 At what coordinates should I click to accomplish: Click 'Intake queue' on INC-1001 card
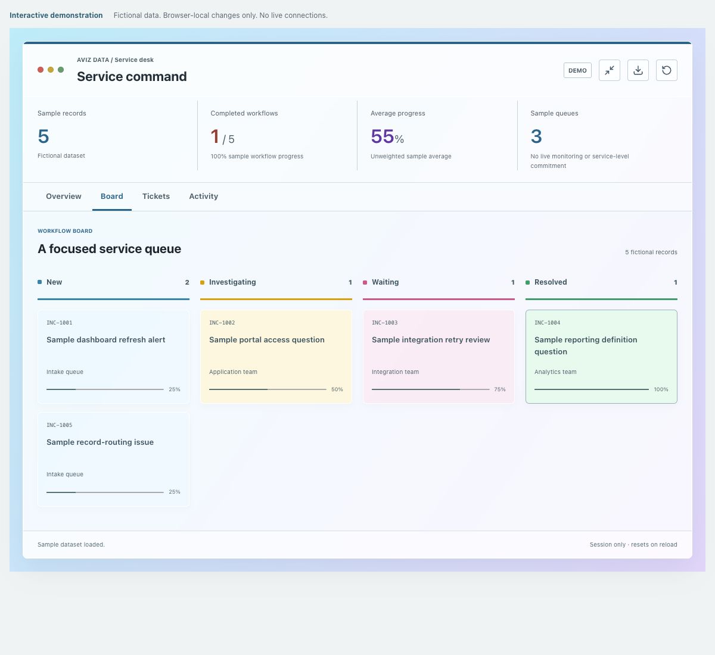pyautogui.click(x=65, y=372)
